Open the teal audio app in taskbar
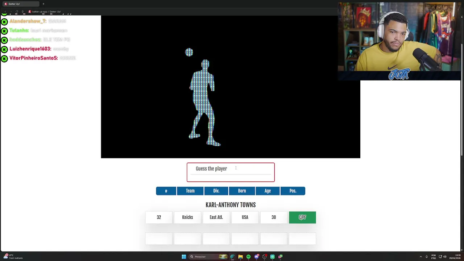 (x=272, y=257)
